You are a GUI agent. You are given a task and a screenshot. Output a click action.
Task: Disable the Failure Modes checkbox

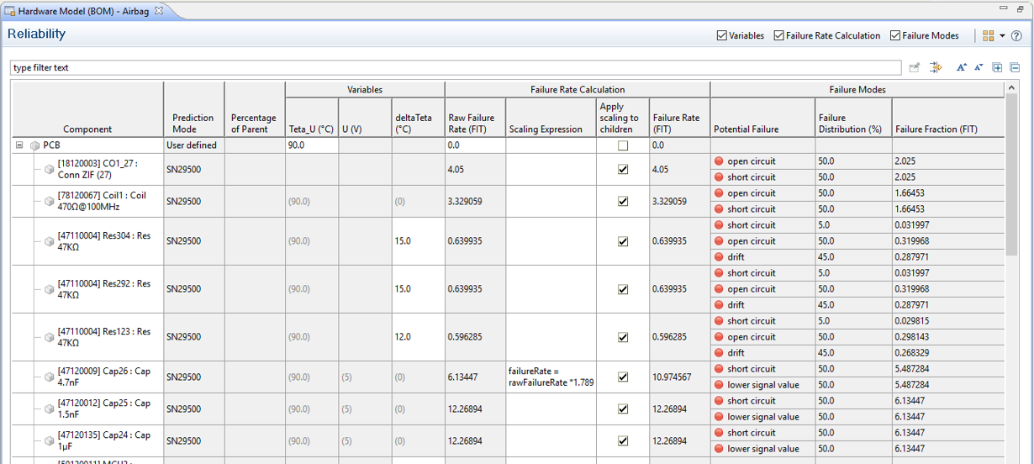(x=894, y=36)
